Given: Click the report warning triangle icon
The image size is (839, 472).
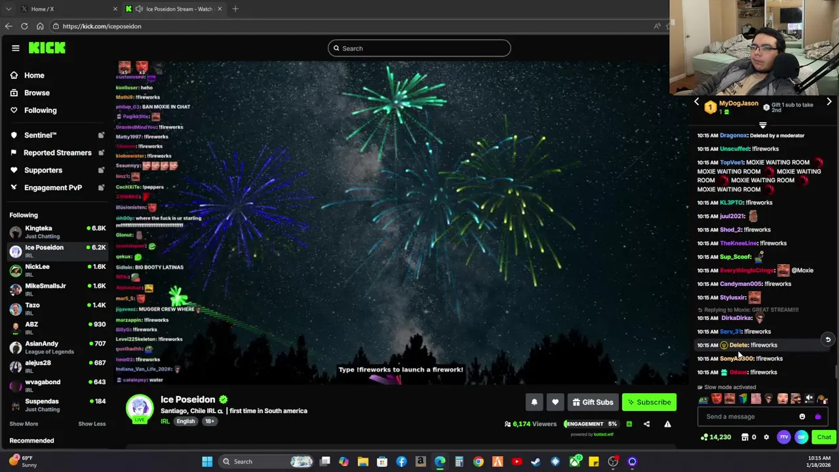Looking at the screenshot, I should (667, 424).
